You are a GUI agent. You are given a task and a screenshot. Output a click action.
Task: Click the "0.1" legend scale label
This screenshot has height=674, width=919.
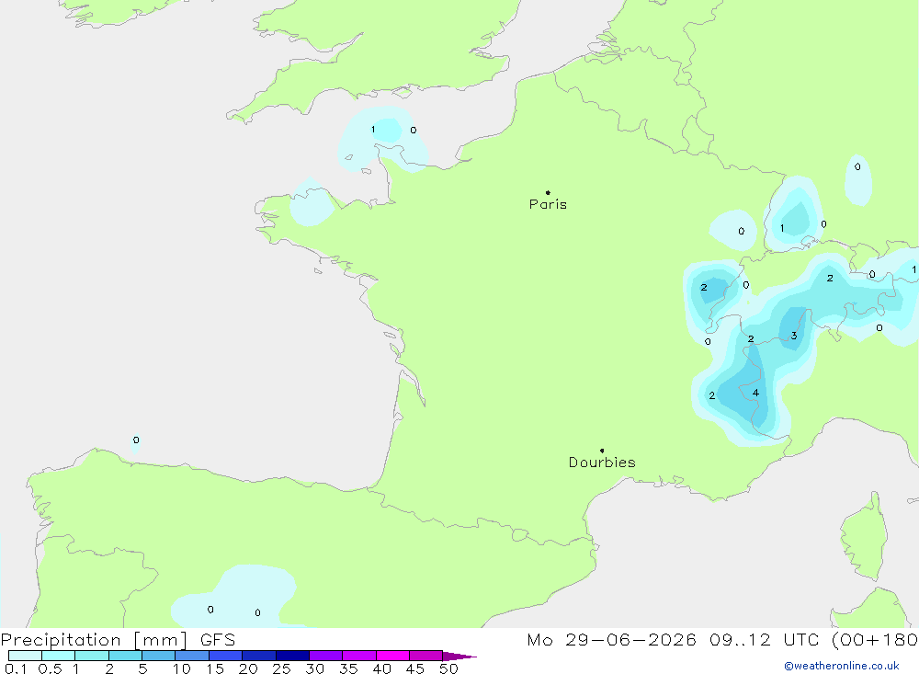(x=15, y=668)
